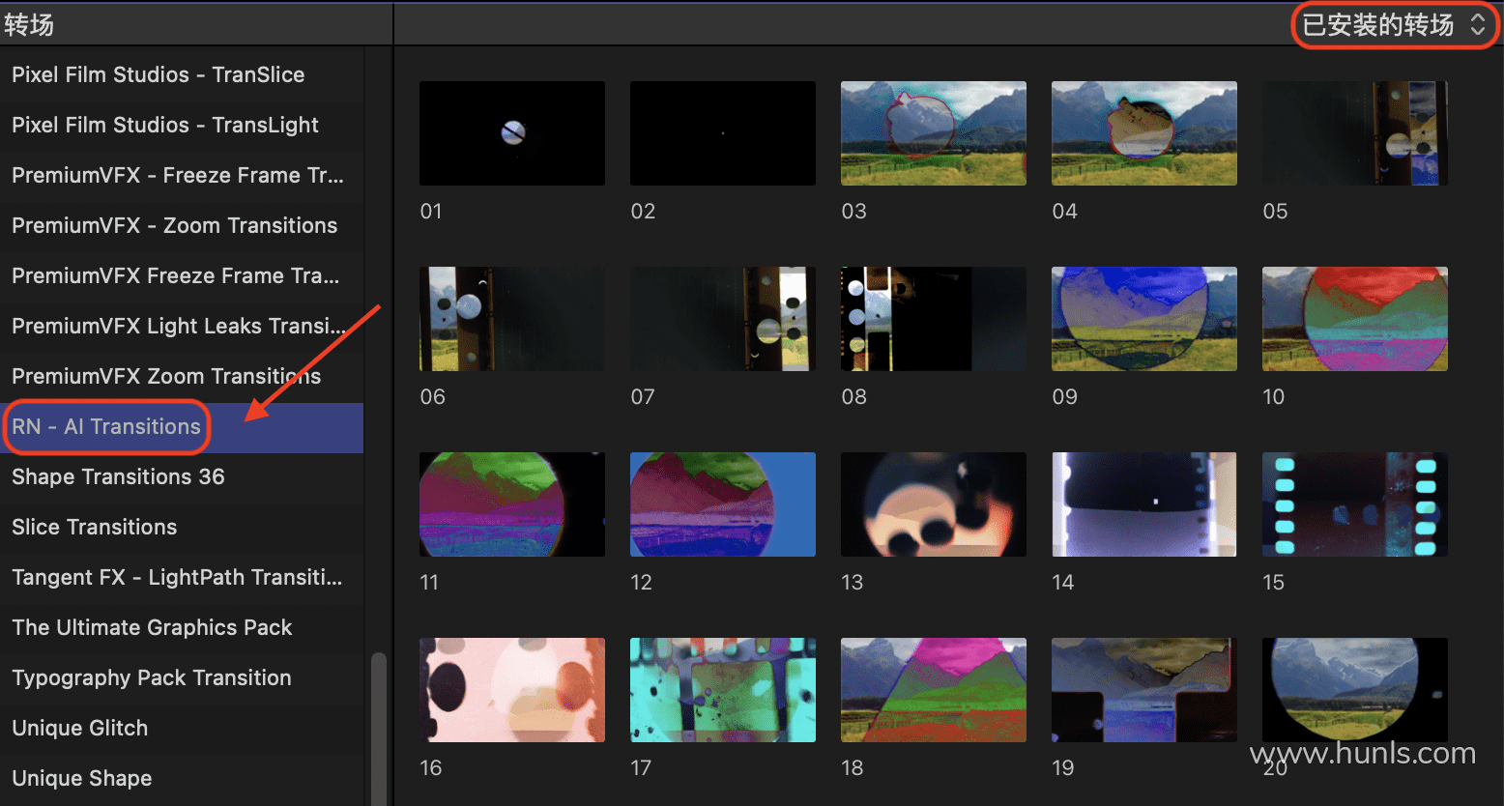
Task: Select RN - AI Transitions category
Action: coord(182,427)
